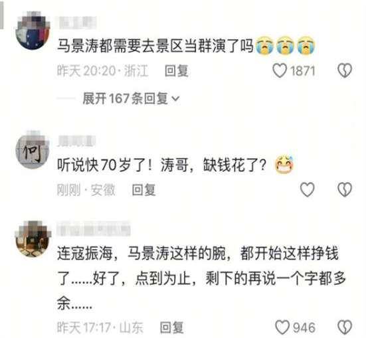Reply to the comment from 山东
The width and height of the screenshot is (366, 338).
(x=172, y=327)
